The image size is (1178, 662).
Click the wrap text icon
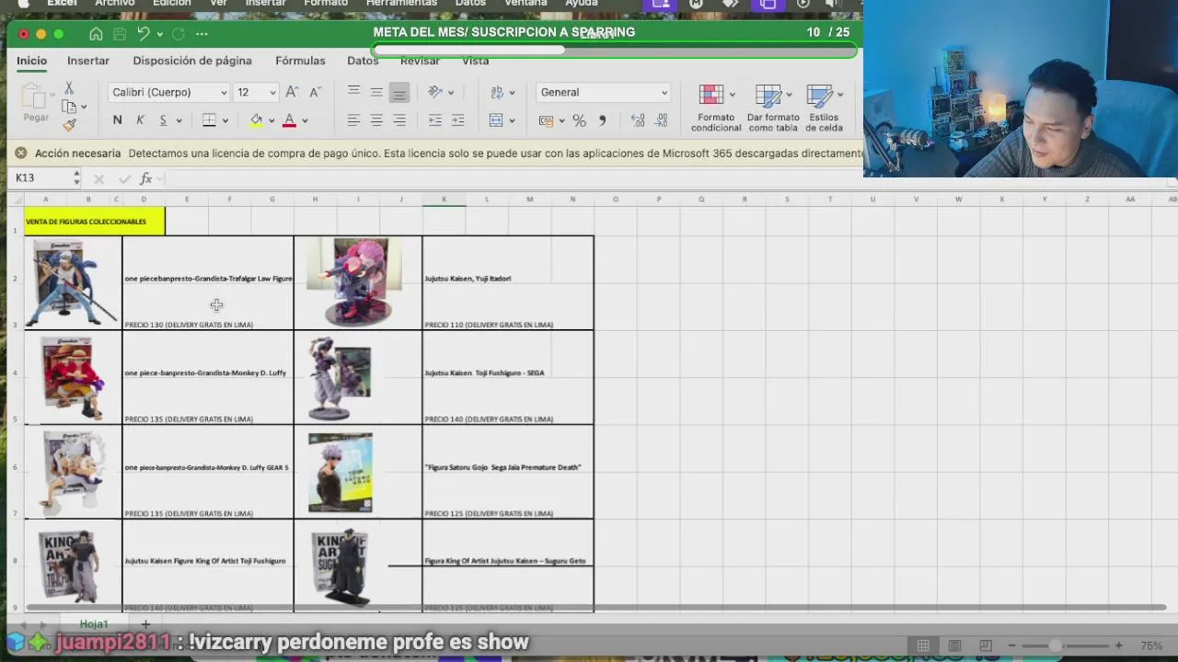click(497, 92)
